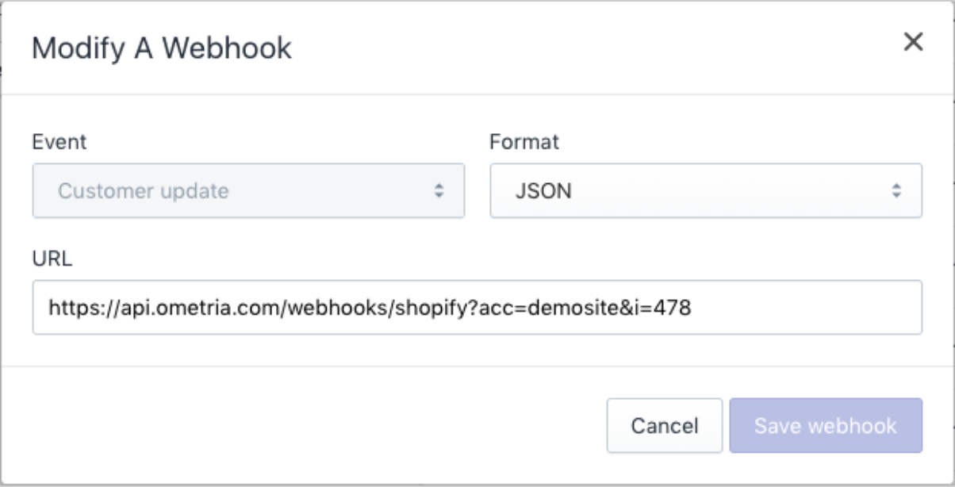Expand the JSON Format dropdown
Image resolution: width=955 pixels, height=487 pixels.
[x=706, y=190]
